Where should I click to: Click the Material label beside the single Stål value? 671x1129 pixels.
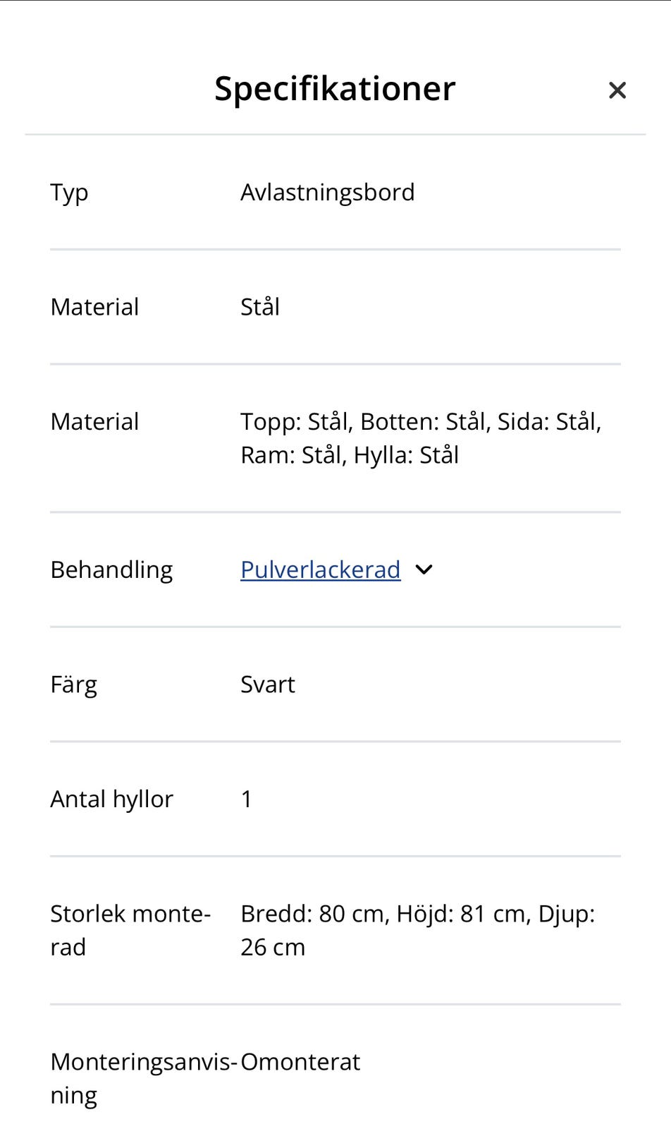coord(94,307)
